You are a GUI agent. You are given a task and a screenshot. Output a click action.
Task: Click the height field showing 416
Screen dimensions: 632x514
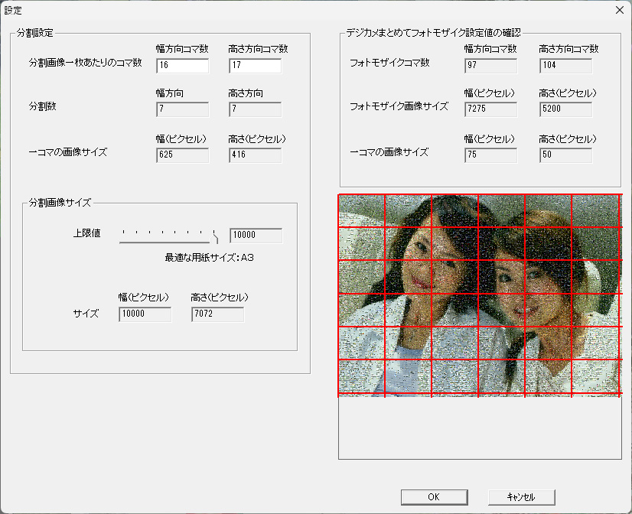point(255,155)
